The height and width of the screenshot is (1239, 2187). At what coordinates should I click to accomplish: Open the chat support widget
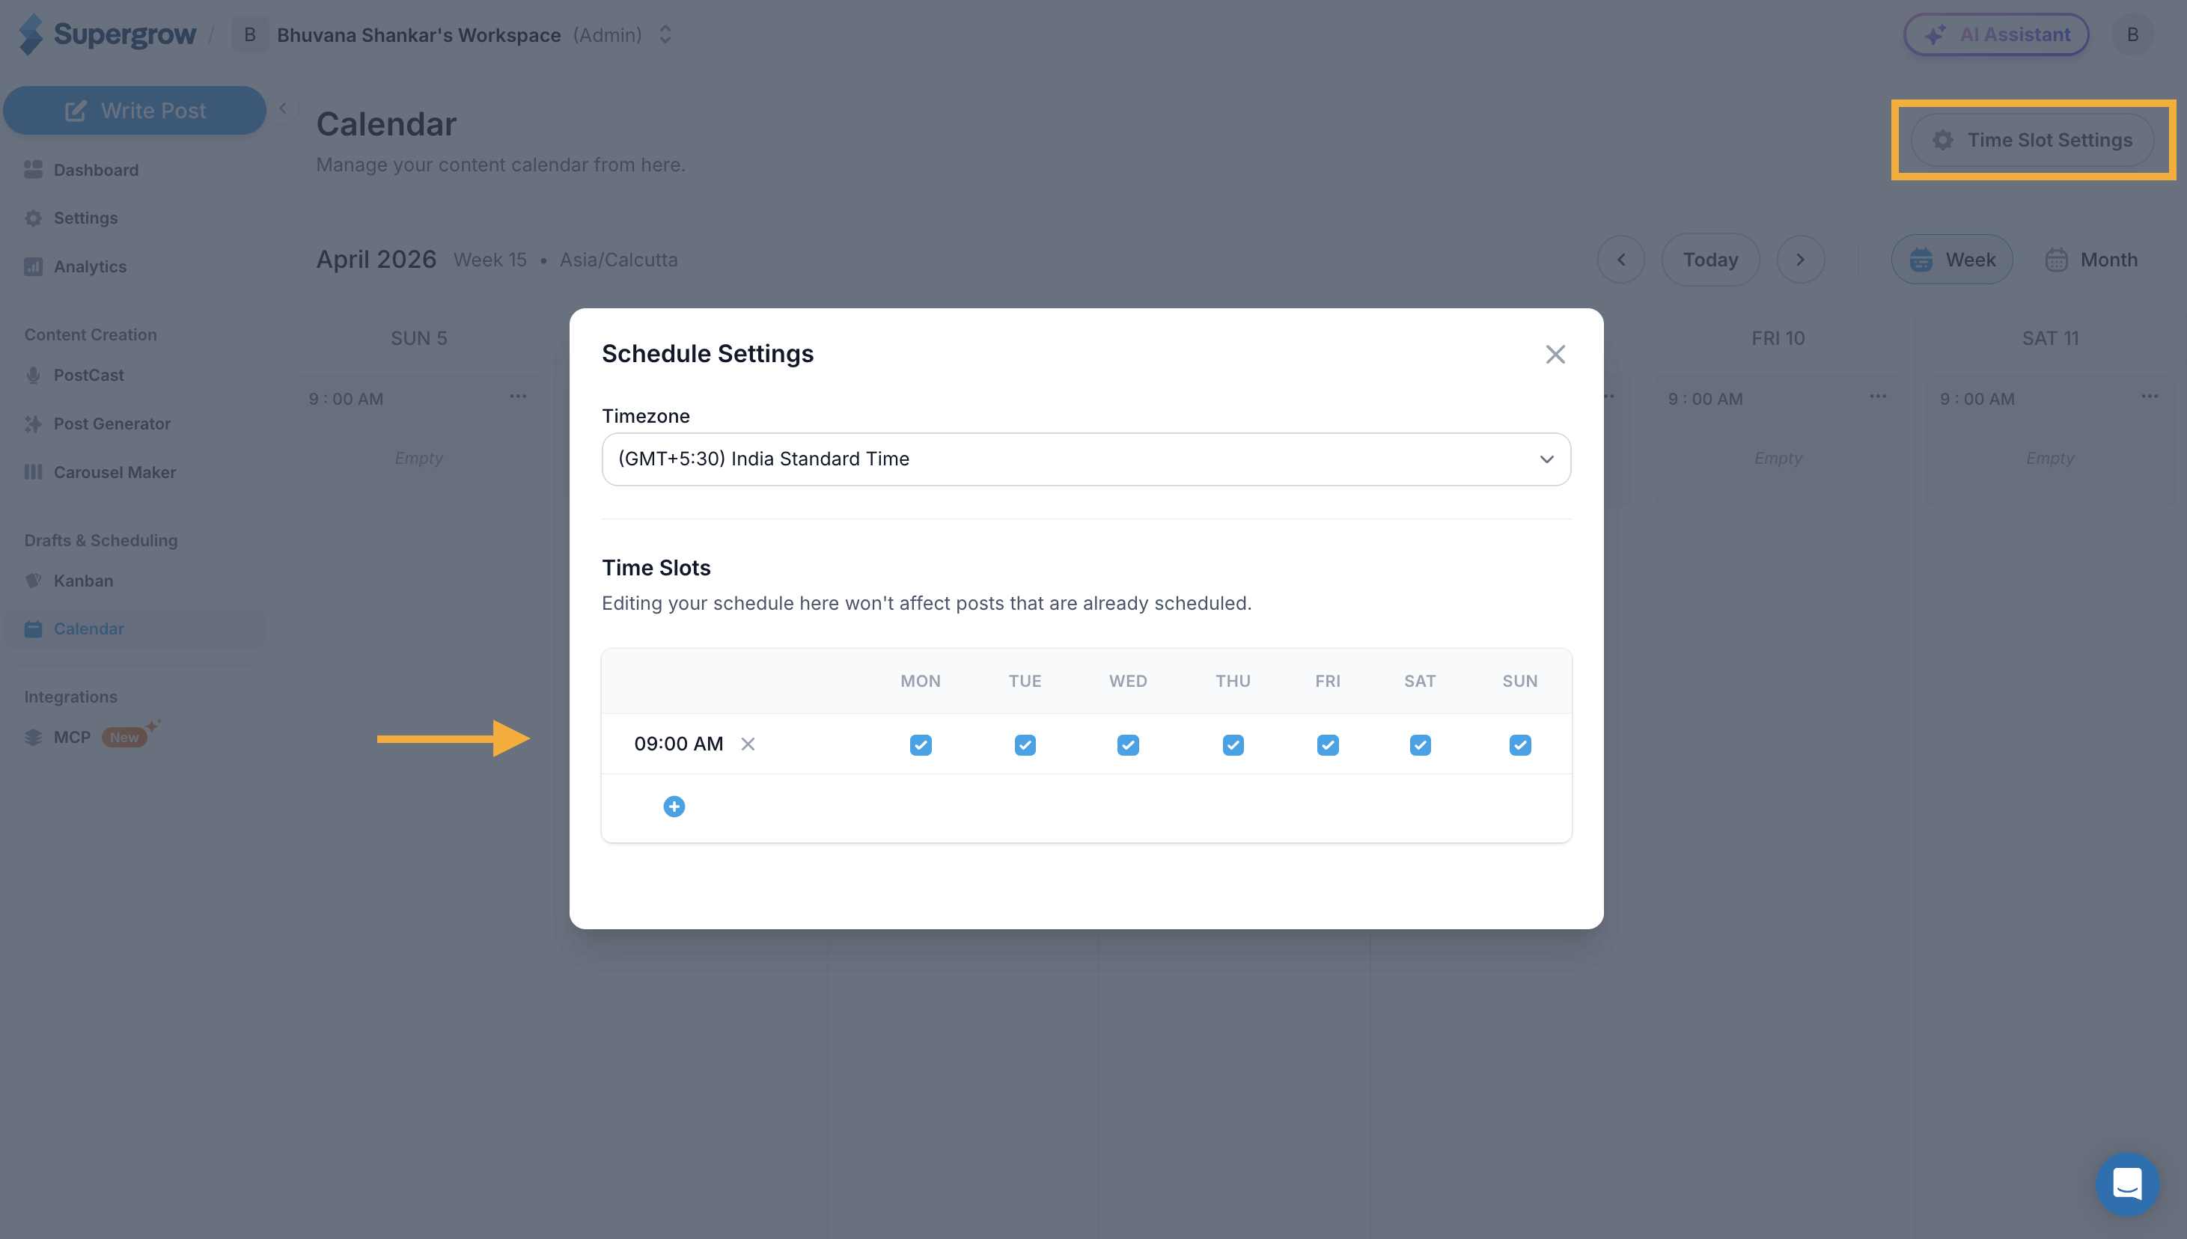click(2126, 1184)
